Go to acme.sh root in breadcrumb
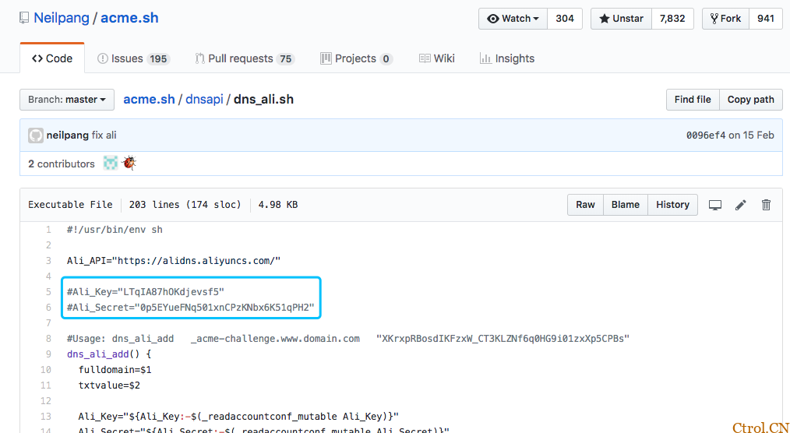Screen dimensions: 790x433 coord(149,99)
